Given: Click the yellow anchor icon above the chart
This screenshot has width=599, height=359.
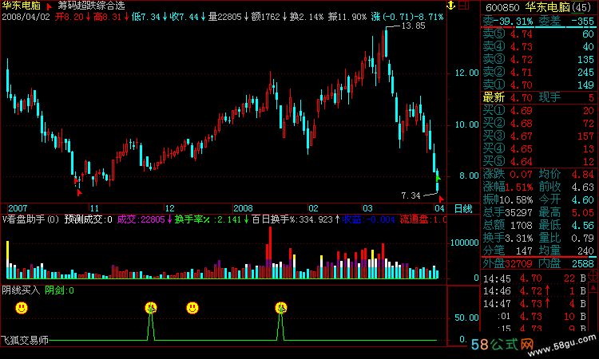Looking at the screenshot, I should tap(450, 6).
